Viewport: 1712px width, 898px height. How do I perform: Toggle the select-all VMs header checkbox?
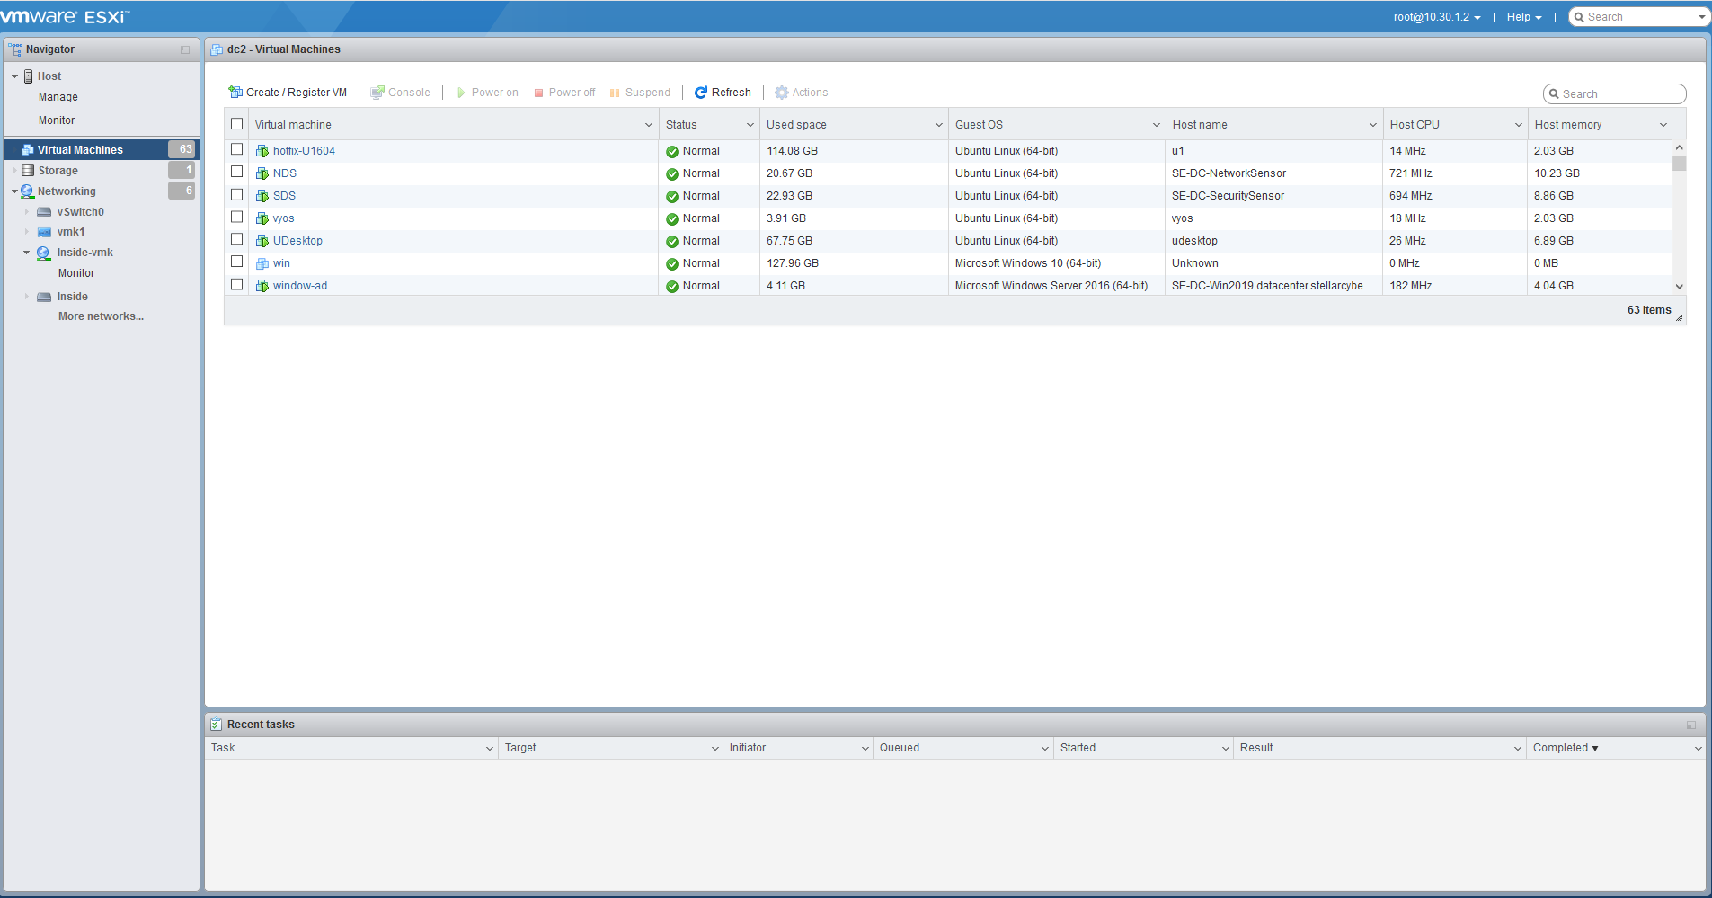(x=237, y=124)
